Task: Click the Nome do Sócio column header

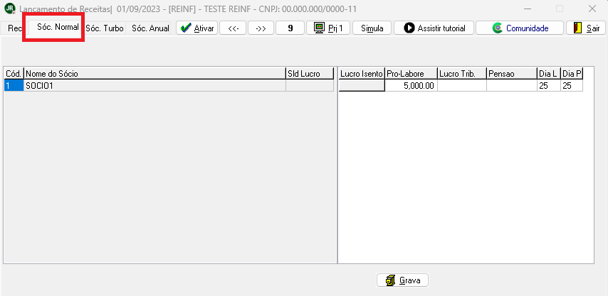Action: pos(154,73)
